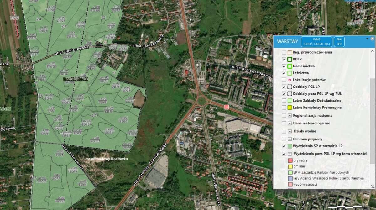Image resolution: width=376 pixels, height=210 pixels.
Task: Uncheck the Oddziały PGL LP checkbox
Action: [x=284, y=87]
